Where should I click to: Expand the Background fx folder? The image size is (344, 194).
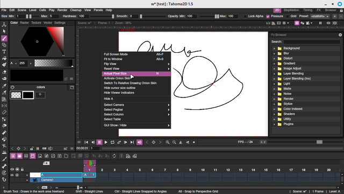274,48
